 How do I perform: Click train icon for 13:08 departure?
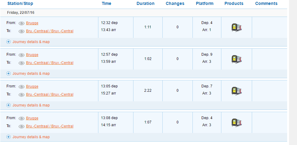click(236, 123)
